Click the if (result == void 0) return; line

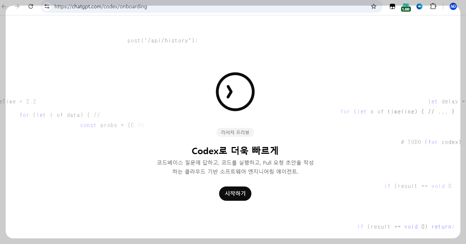[406, 227]
